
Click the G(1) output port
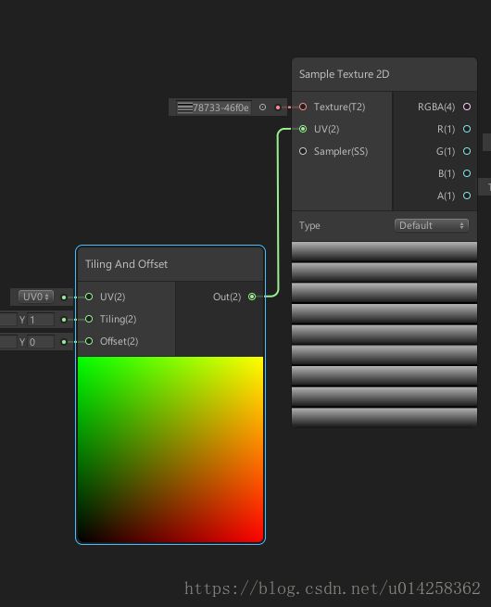pyautogui.click(x=467, y=151)
